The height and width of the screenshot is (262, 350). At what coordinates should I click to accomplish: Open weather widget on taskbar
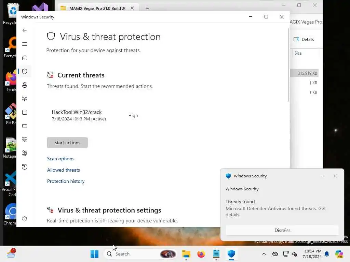[11, 253]
